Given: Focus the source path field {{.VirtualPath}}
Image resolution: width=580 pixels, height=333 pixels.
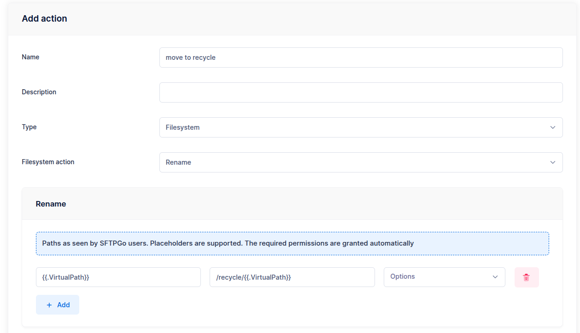Looking at the screenshot, I should point(118,277).
